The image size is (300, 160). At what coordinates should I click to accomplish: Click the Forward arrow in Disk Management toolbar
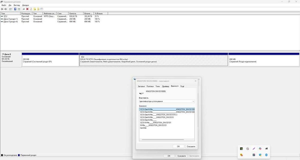[5, 9]
